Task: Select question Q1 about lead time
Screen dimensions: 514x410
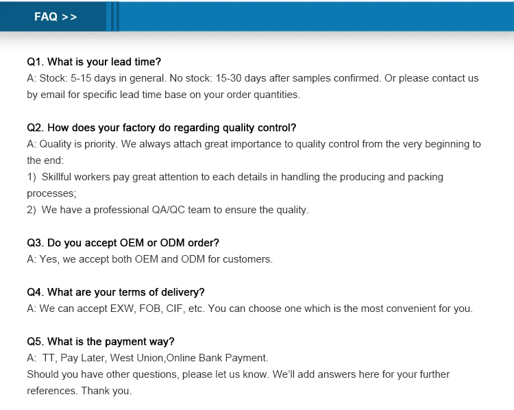Action: coord(94,62)
